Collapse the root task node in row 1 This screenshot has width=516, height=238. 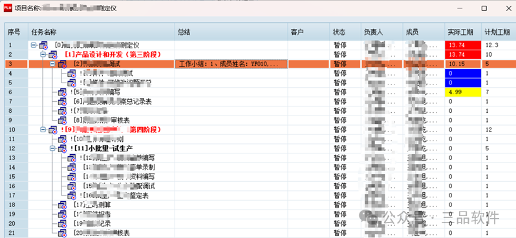coord(34,45)
